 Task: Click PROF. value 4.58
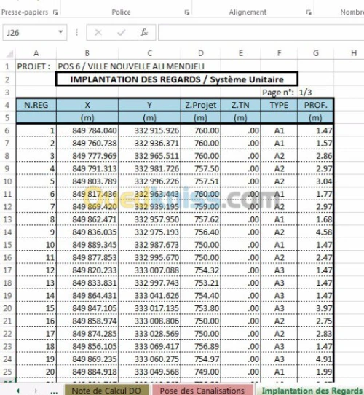pyautogui.click(x=316, y=232)
